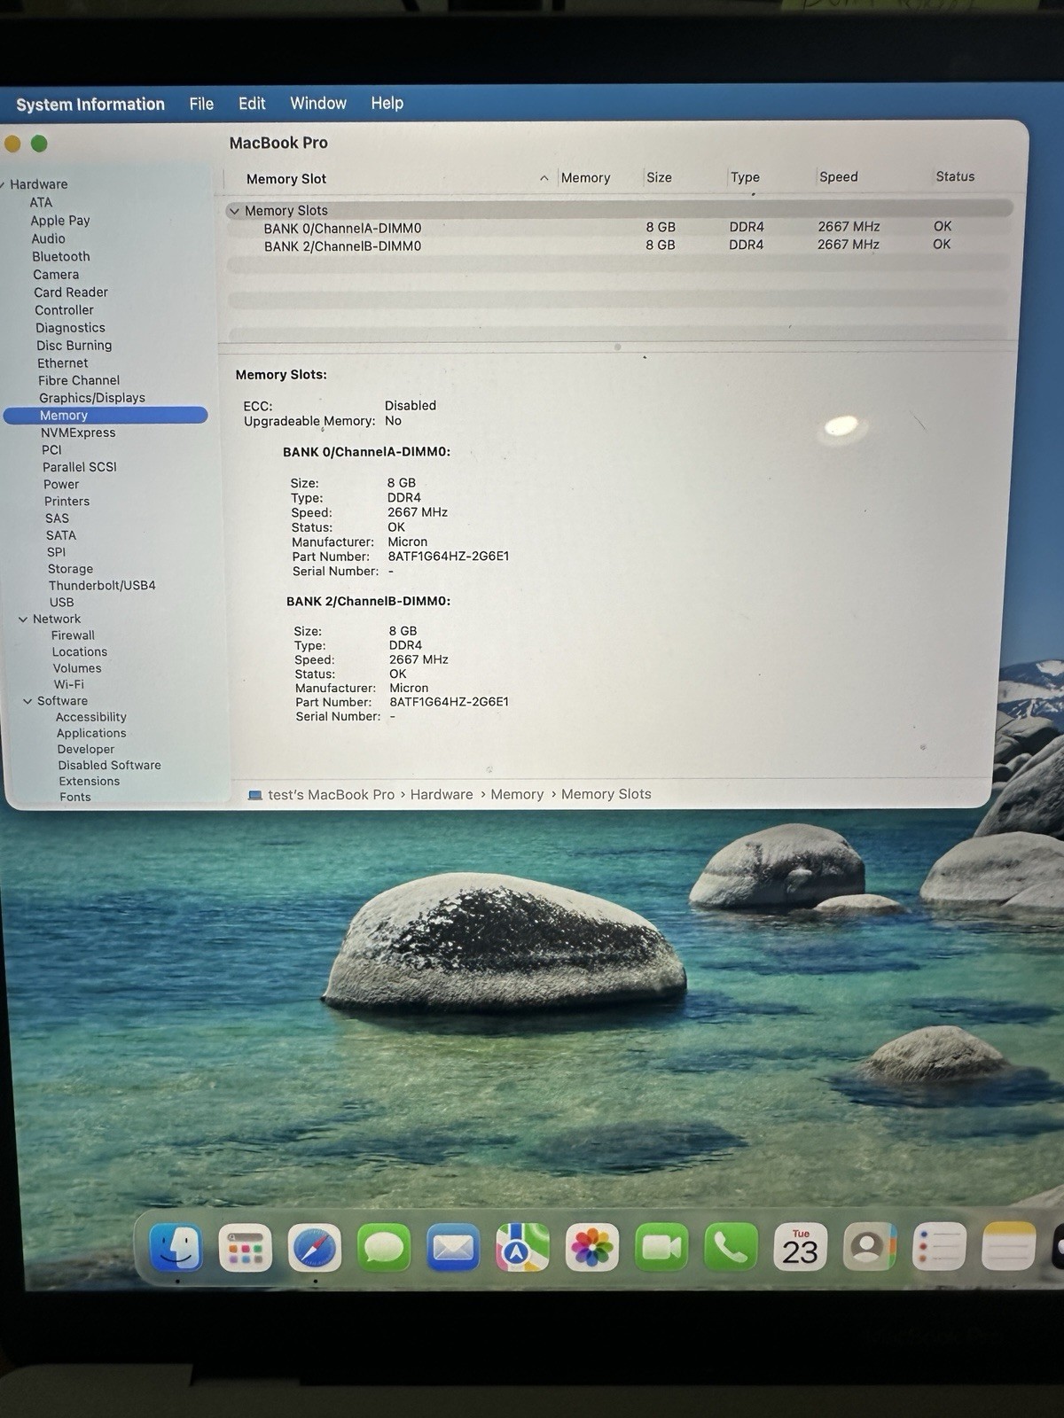Click the Upgradeable Memory value No
This screenshot has height=1418, width=1064.
tap(393, 421)
